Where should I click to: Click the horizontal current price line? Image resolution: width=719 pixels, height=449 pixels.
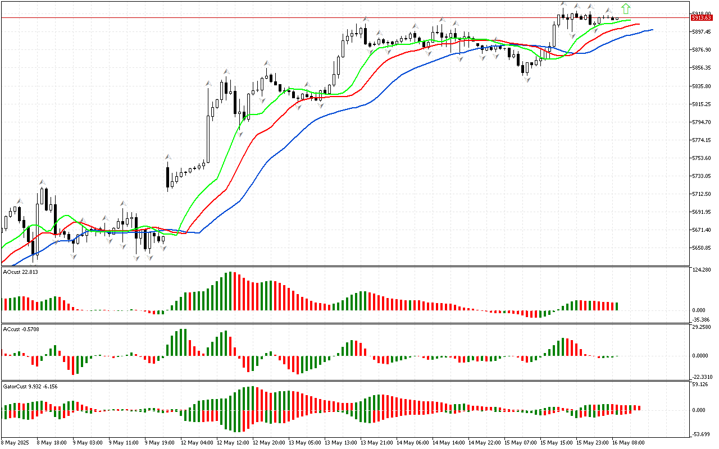337,18
